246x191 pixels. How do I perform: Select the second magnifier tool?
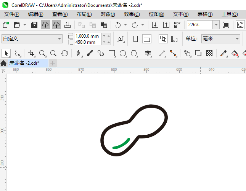point(53,54)
